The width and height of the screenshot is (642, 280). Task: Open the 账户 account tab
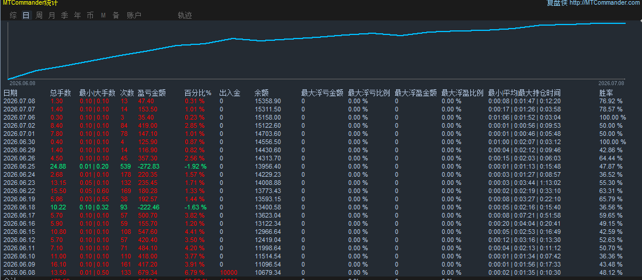[x=134, y=16]
